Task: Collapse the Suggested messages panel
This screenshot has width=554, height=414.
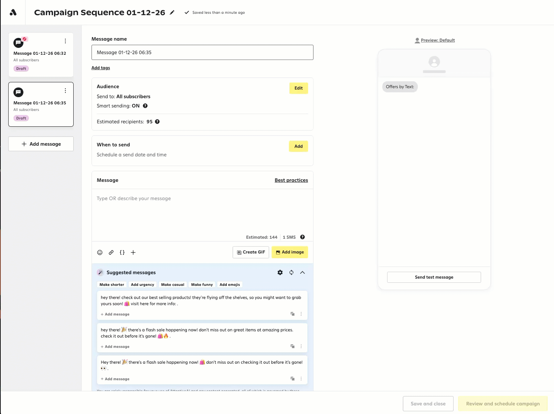Action: point(302,272)
